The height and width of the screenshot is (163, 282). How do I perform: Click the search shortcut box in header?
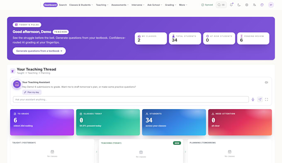pyautogui.click(x=221, y=5)
